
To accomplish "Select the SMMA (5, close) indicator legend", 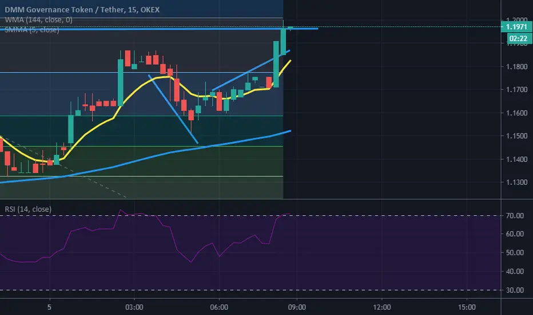I will pos(32,30).
